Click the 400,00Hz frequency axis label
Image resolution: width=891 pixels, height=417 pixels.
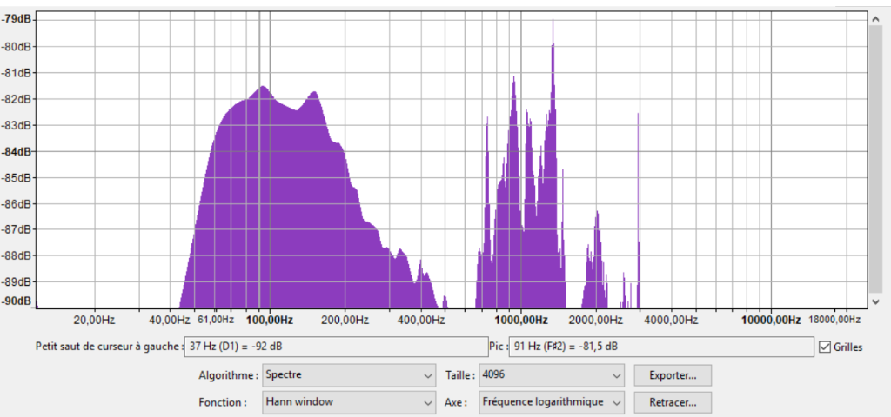pyautogui.click(x=422, y=320)
